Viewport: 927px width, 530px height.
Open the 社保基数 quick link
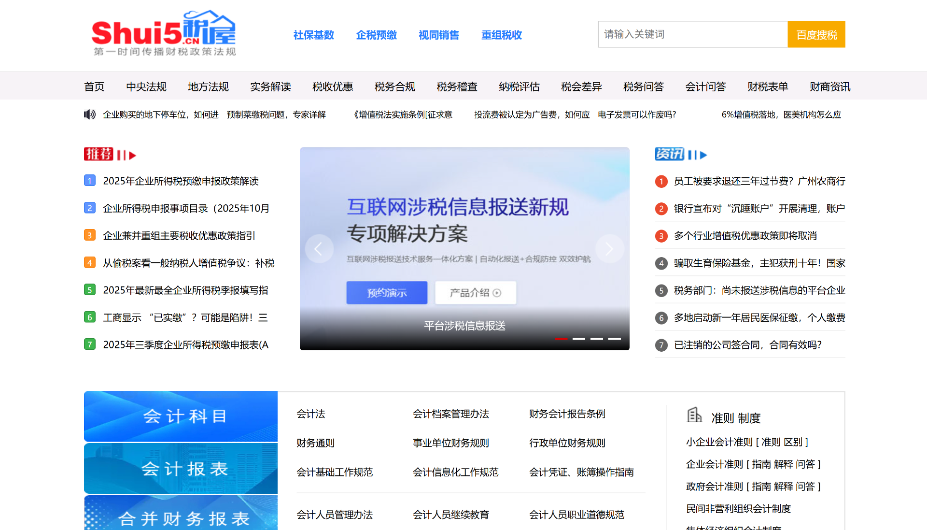point(313,35)
